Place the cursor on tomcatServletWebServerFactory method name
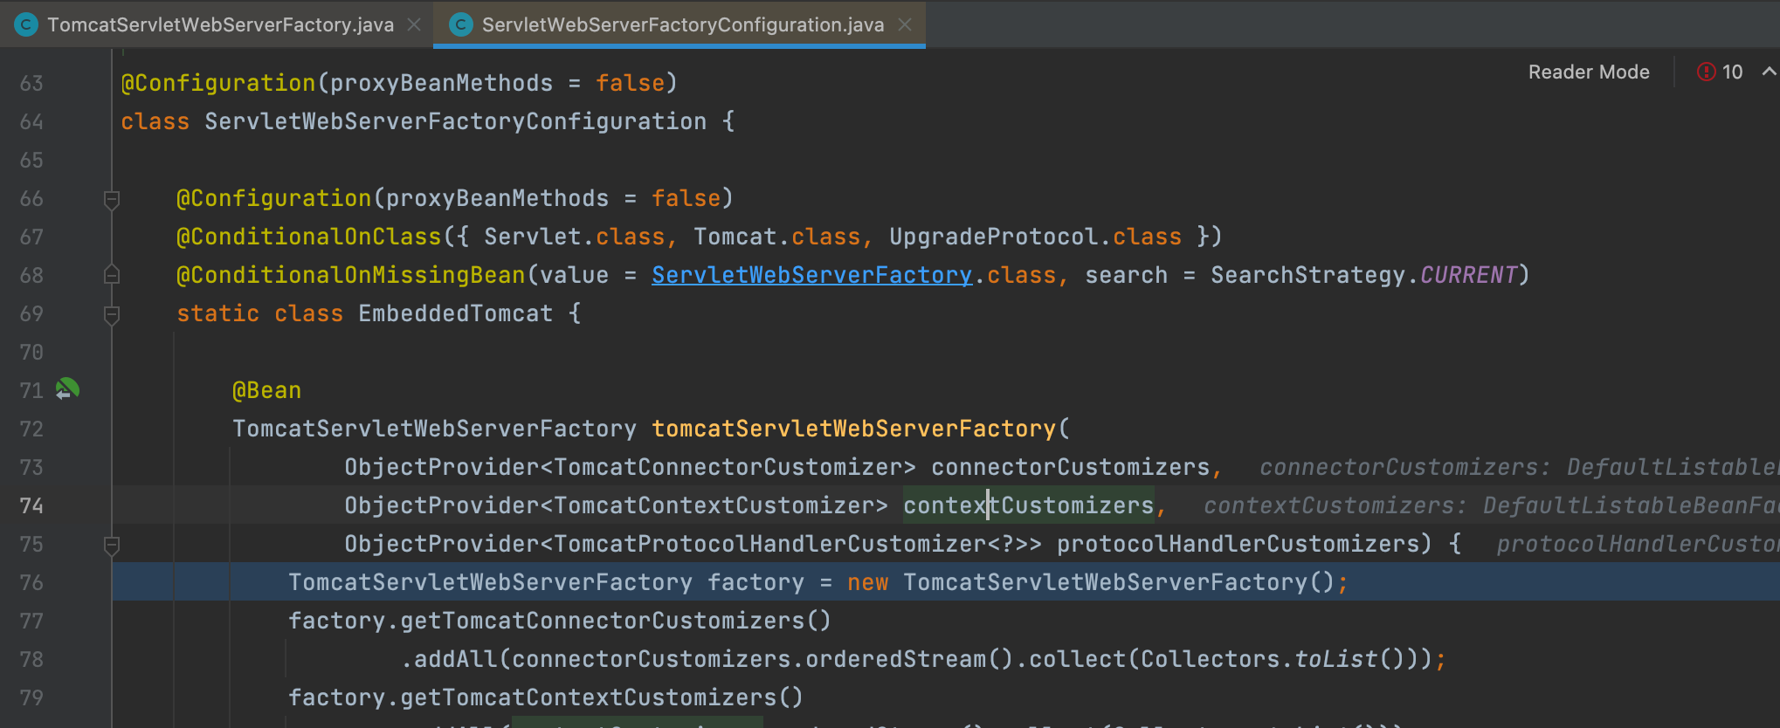The height and width of the screenshot is (728, 1780). [853, 429]
